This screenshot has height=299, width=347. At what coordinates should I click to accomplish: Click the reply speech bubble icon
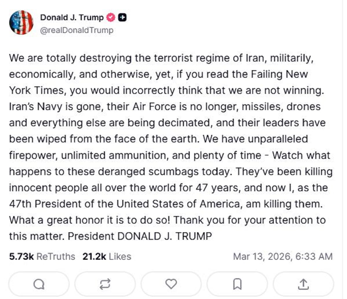click(39, 284)
